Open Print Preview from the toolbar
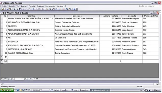The width and height of the screenshot is (162, 93). coord(17,9)
